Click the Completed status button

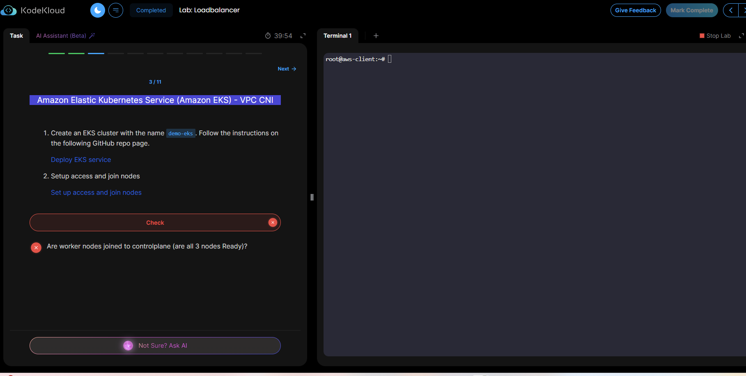coord(151,10)
